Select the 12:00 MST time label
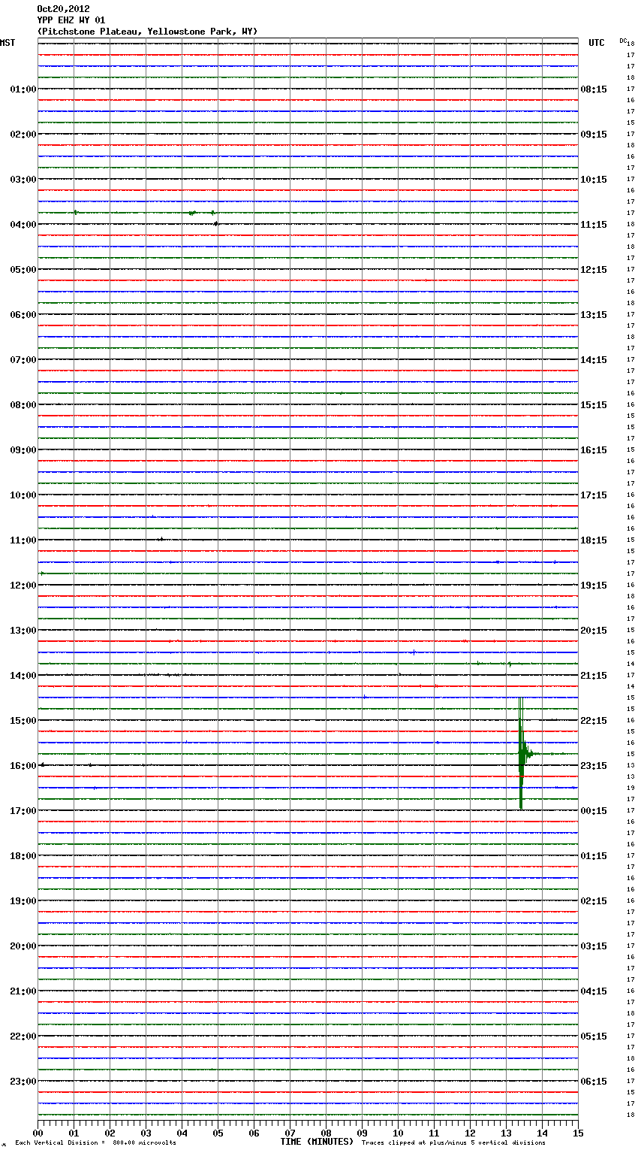 click(x=23, y=586)
